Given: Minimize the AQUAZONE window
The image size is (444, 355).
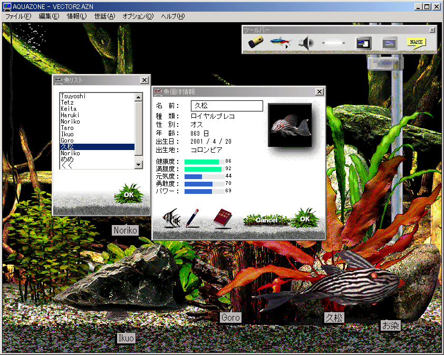Looking at the screenshot, I should (419, 6).
